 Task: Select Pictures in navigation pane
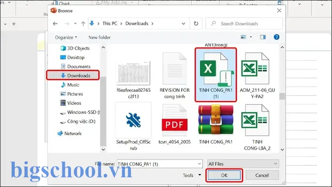pyautogui.click(x=71, y=94)
